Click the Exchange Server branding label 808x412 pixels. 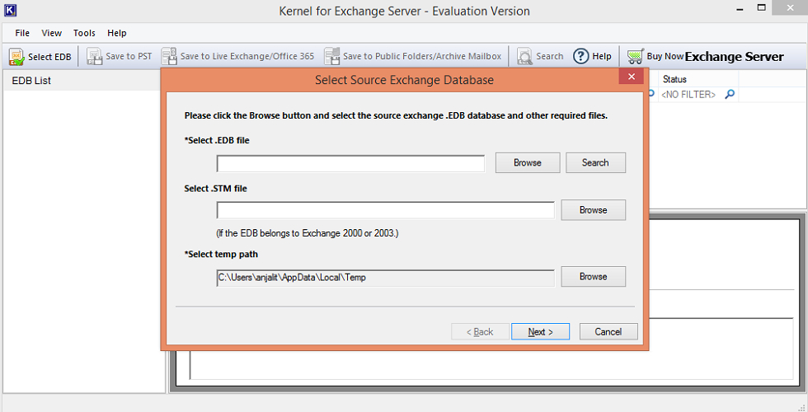(735, 57)
